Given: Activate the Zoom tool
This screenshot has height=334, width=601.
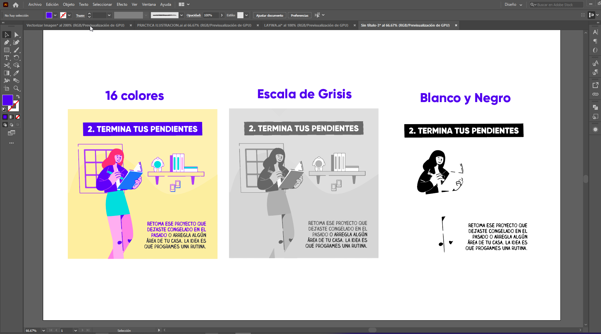Looking at the screenshot, I should click(16, 88).
